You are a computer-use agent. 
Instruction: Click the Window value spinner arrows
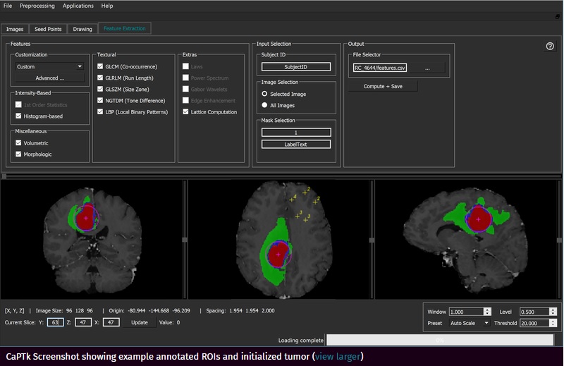click(487, 312)
